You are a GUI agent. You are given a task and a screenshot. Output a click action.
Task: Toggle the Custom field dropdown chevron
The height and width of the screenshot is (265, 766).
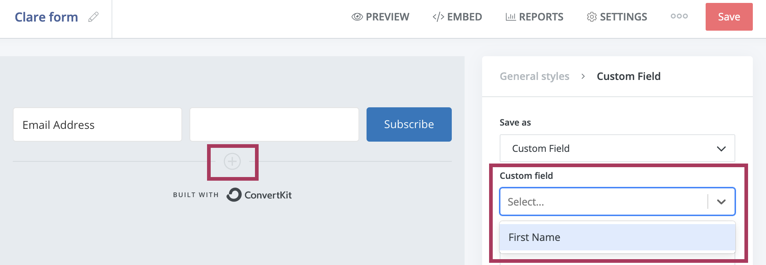click(x=721, y=202)
